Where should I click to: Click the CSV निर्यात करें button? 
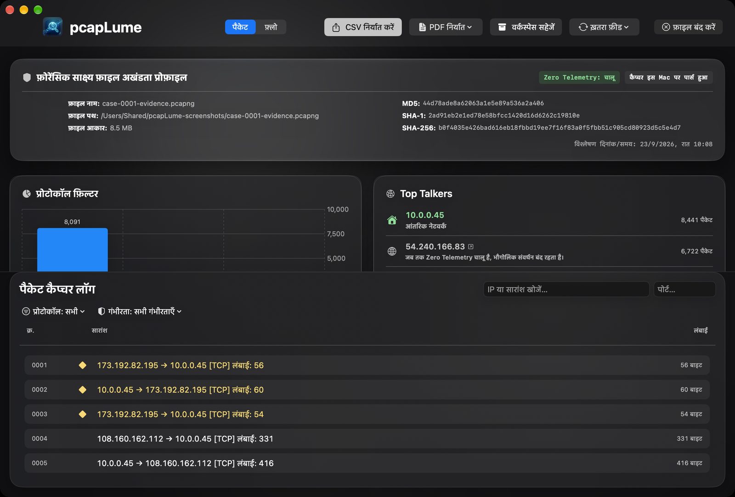click(363, 27)
